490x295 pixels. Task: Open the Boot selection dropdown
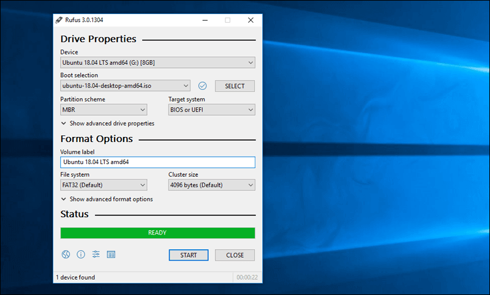coord(125,86)
